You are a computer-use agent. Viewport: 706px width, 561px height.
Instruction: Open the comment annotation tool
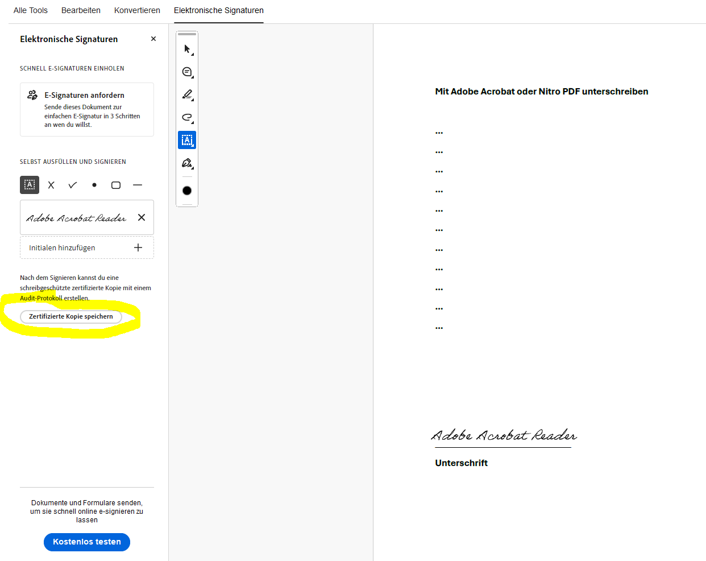click(187, 72)
